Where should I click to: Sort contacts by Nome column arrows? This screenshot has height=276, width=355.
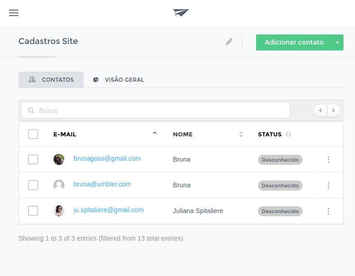click(241, 134)
